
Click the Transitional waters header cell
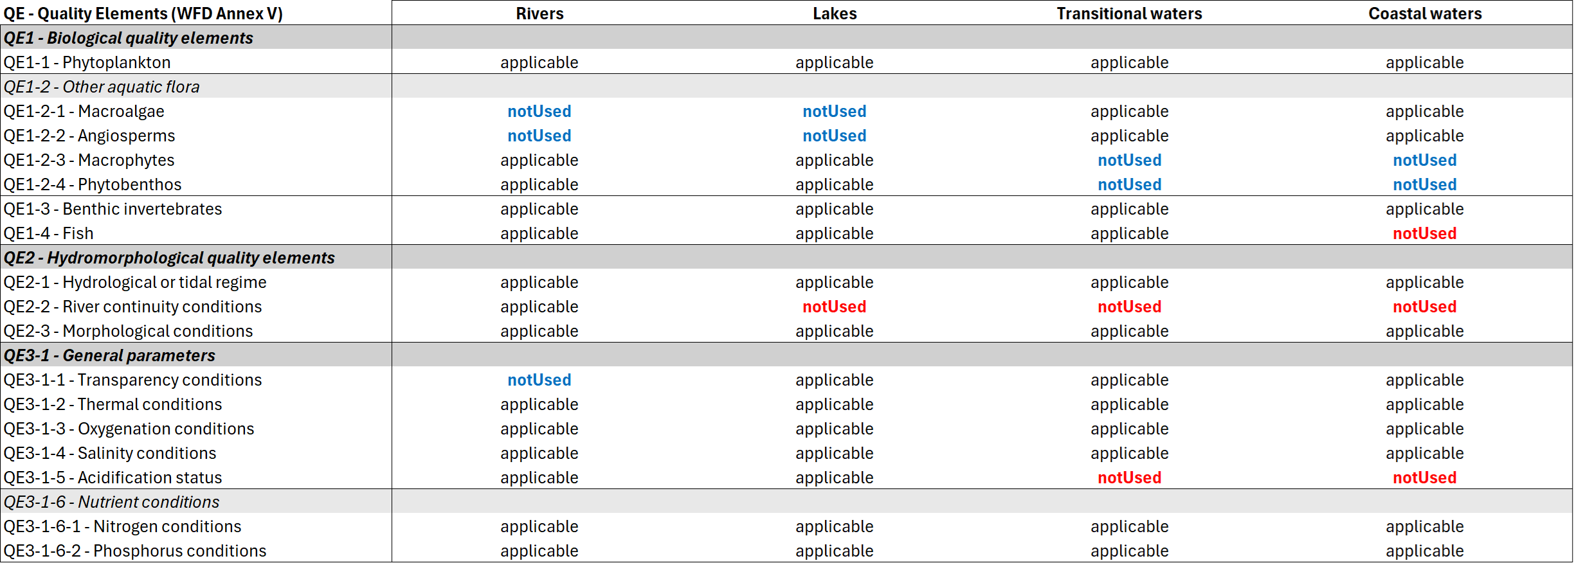click(x=1129, y=13)
